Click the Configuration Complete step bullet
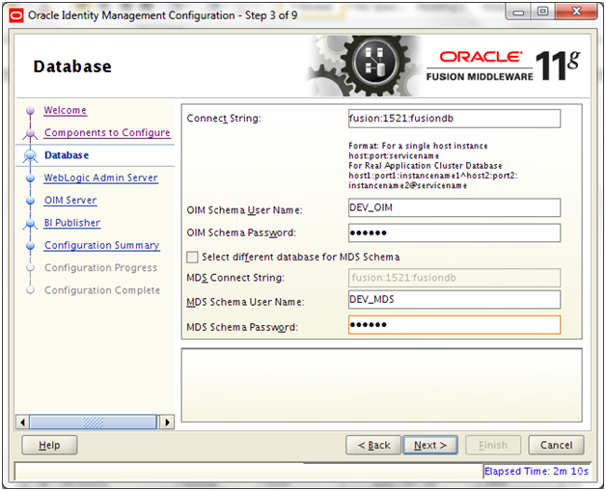This screenshot has width=606, height=491. click(x=30, y=290)
